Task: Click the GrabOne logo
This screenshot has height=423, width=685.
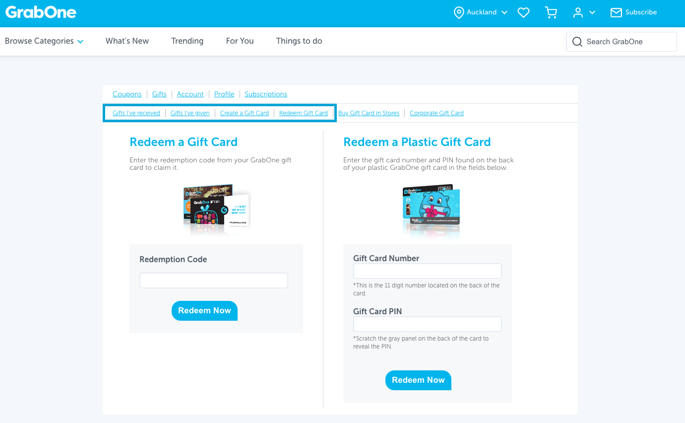Action: (41, 12)
